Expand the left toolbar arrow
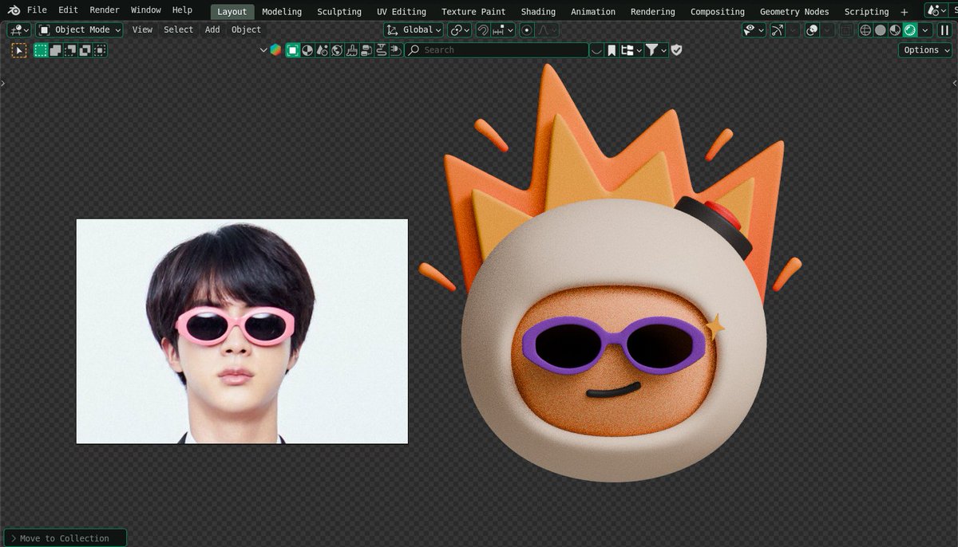This screenshot has height=547, width=958. 3,82
